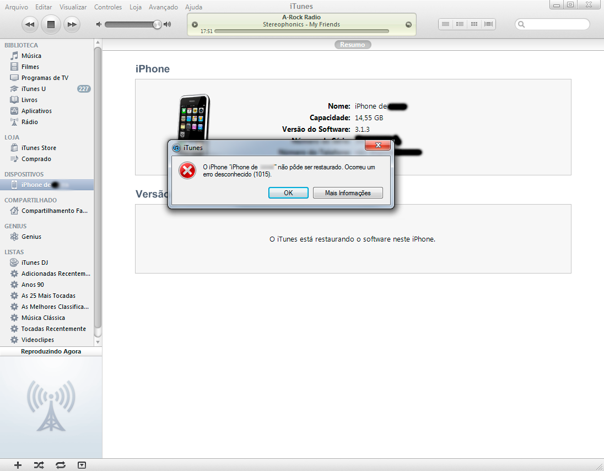Viewport: 604px width, 471px height.
Task: Open the Loja menu
Action: point(136,7)
